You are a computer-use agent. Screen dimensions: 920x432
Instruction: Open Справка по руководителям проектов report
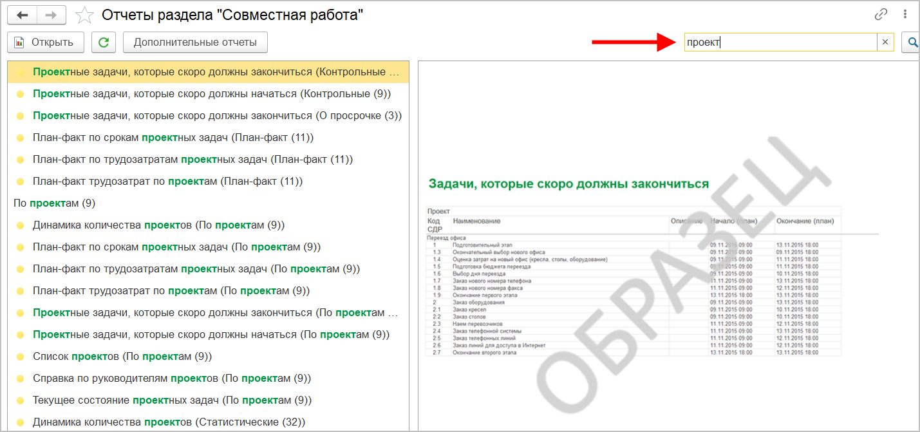coord(208,379)
